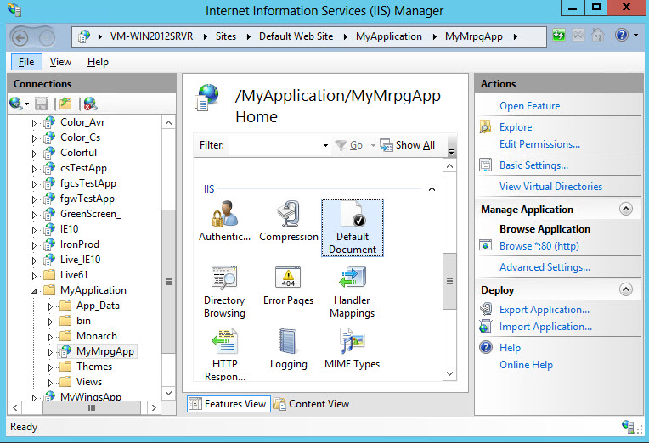Image resolution: width=649 pixels, height=443 pixels.
Task: Click Browse *:80 (http) link
Action: pos(539,246)
